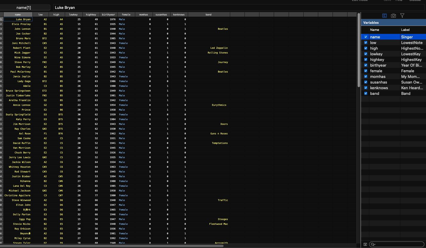The height and width of the screenshot is (248, 426).
Task: Click the triangle button beside the search field
Action: [365, 244]
